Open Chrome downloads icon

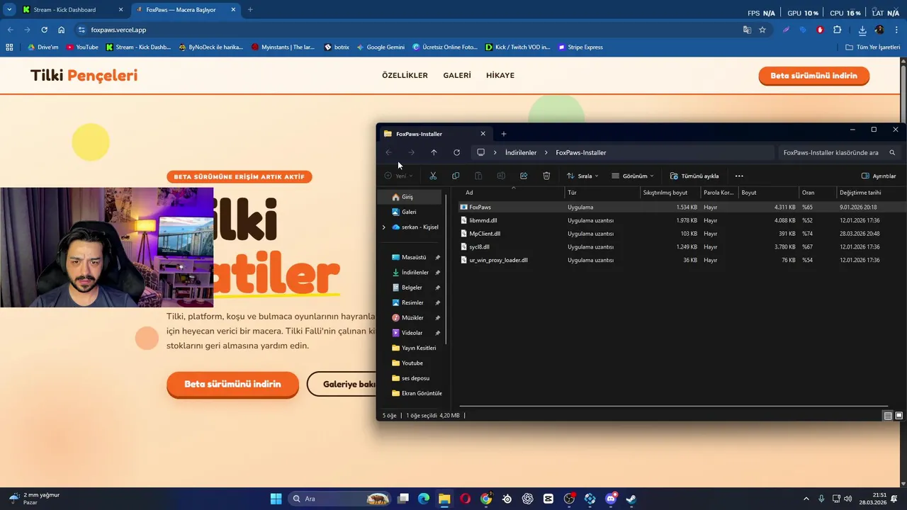[x=862, y=30]
